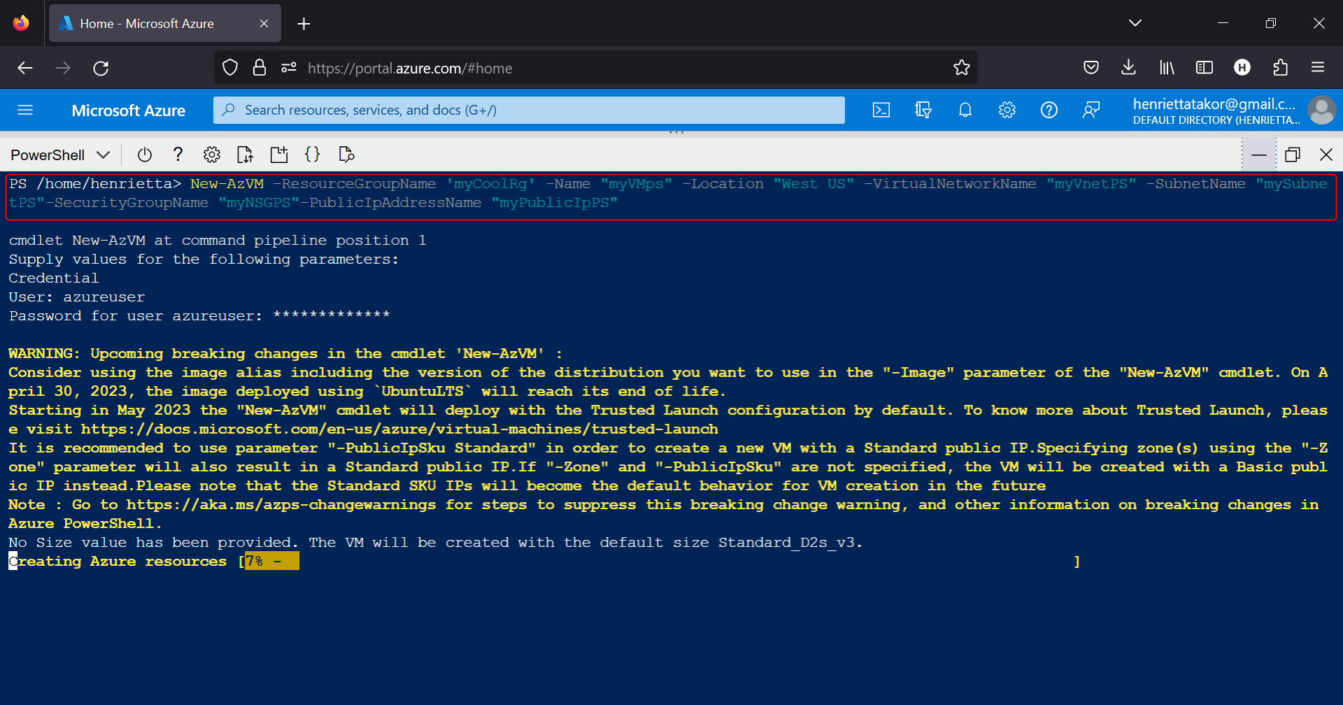The width and height of the screenshot is (1343, 705).
Task: Open the Firefox application menu
Action: 1318,68
